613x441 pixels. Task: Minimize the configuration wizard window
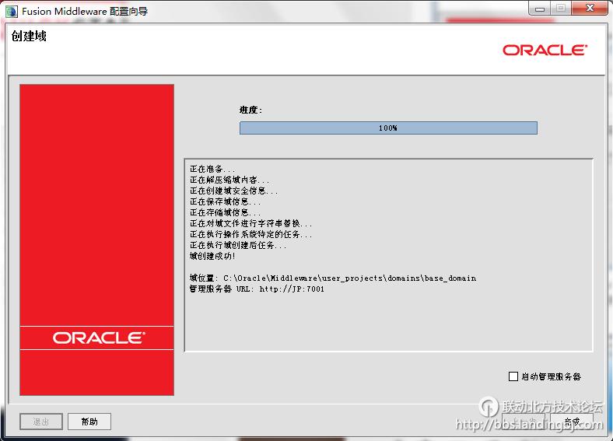[x=538, y=9]
